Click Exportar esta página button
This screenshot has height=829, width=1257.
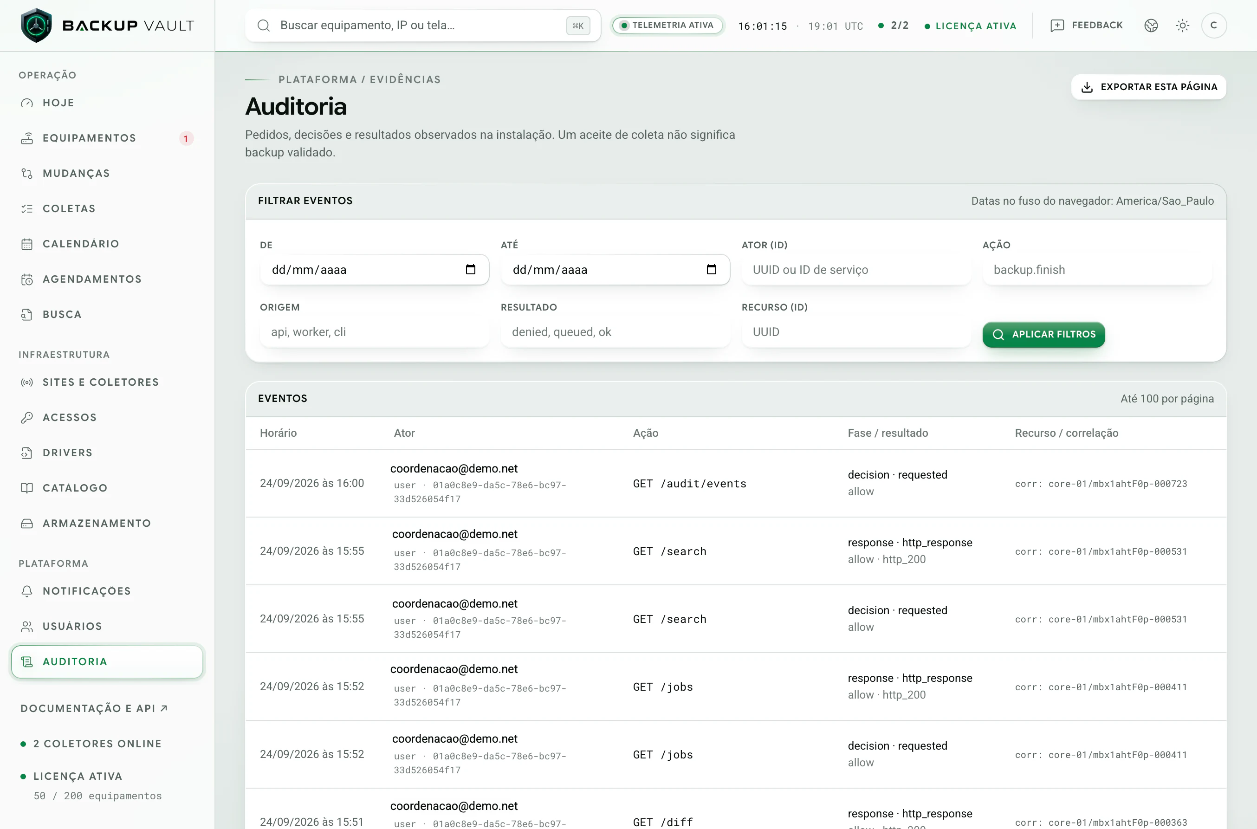1149,87
